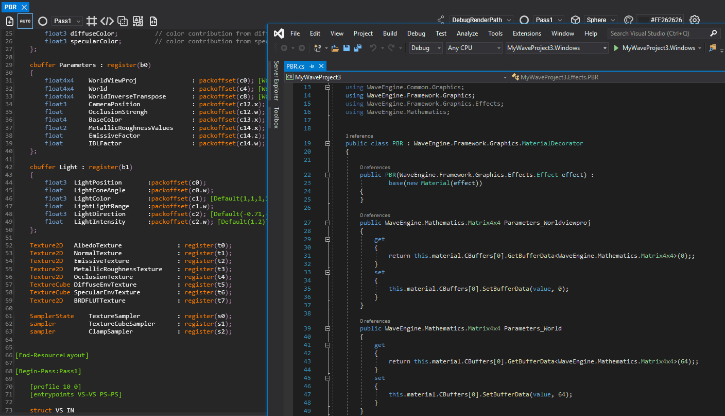Viewport: 725px width, 416px height.
Task: Click the navigate backward arrow in Visual Studio
Action: pyautogui.click(x=284, y=48)
